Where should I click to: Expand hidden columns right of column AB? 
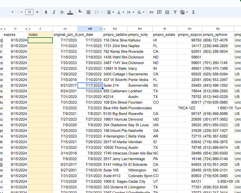[101, 29]
